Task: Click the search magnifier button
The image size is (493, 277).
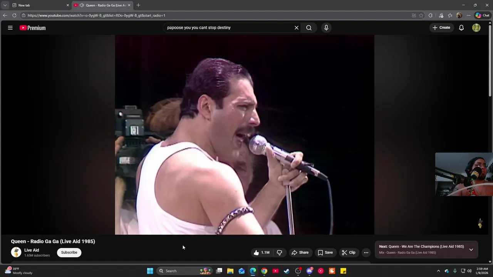Action: pos(309,28)
